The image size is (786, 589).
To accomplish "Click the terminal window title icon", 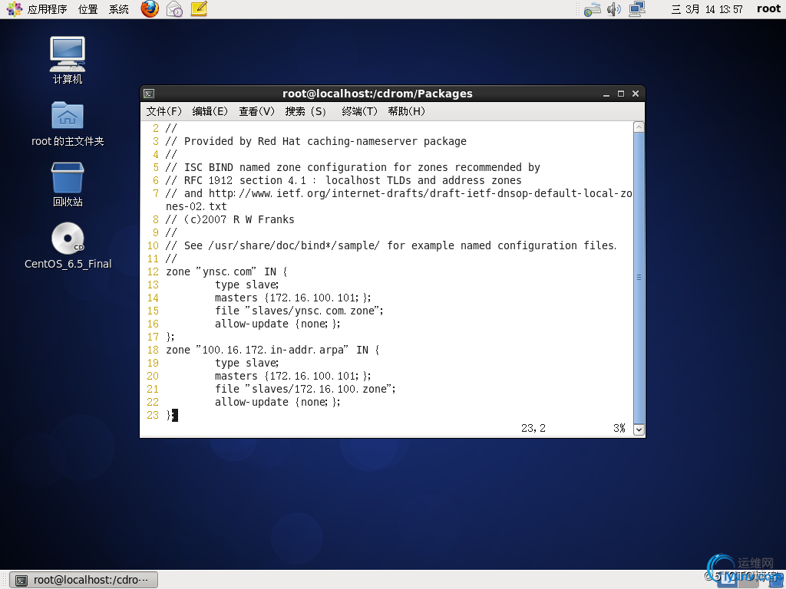I will tap(149, 94).
